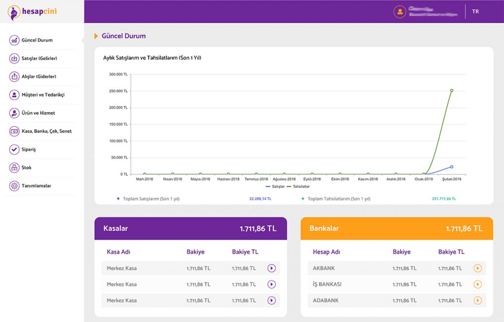Click the Sipariş checkmark icon
504x322 pixels.
pyautogui.click(x=14, y=150)
